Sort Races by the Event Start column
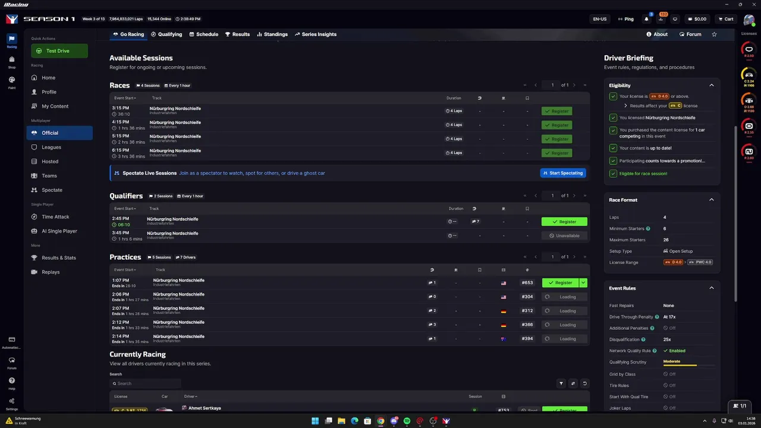The width and height of the screenshot is (761, 428). click(x=125, y=98)
